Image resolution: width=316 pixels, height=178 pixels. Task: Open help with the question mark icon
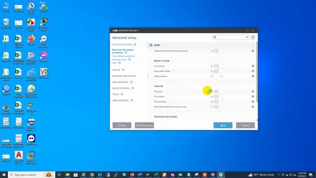point(253,38)
